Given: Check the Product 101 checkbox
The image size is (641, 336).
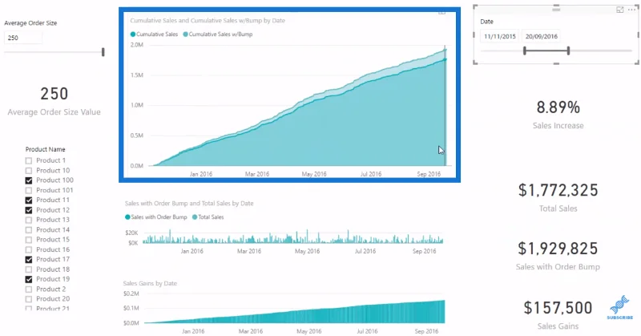Looking at the screenshot, I should coord(29,190).
